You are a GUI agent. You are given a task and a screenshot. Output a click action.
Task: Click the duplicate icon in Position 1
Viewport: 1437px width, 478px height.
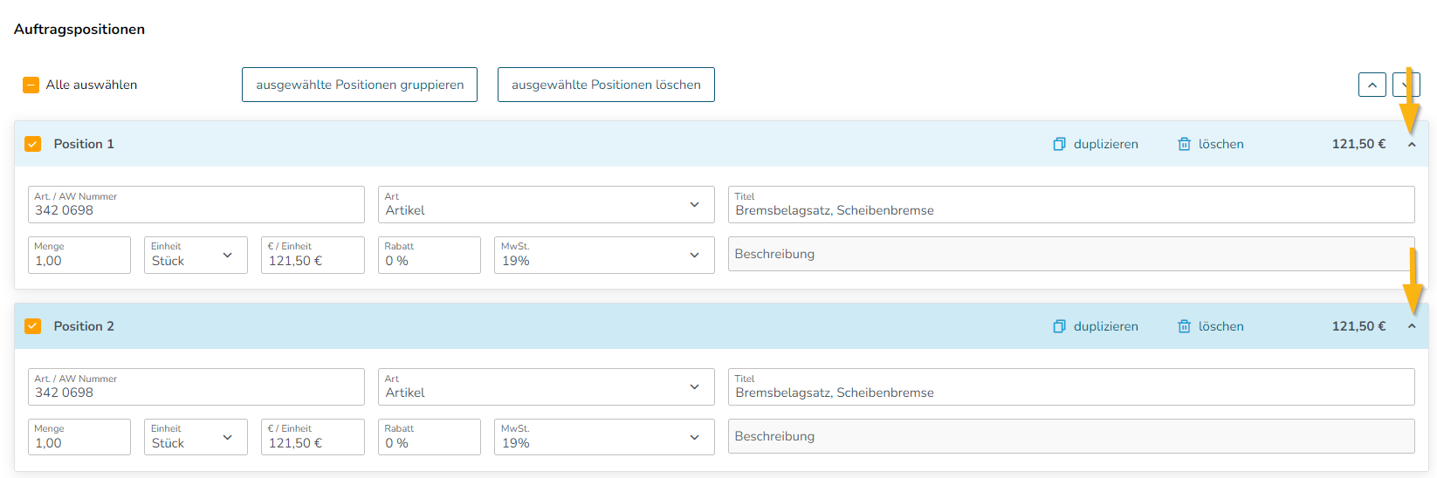(1059, 144)
